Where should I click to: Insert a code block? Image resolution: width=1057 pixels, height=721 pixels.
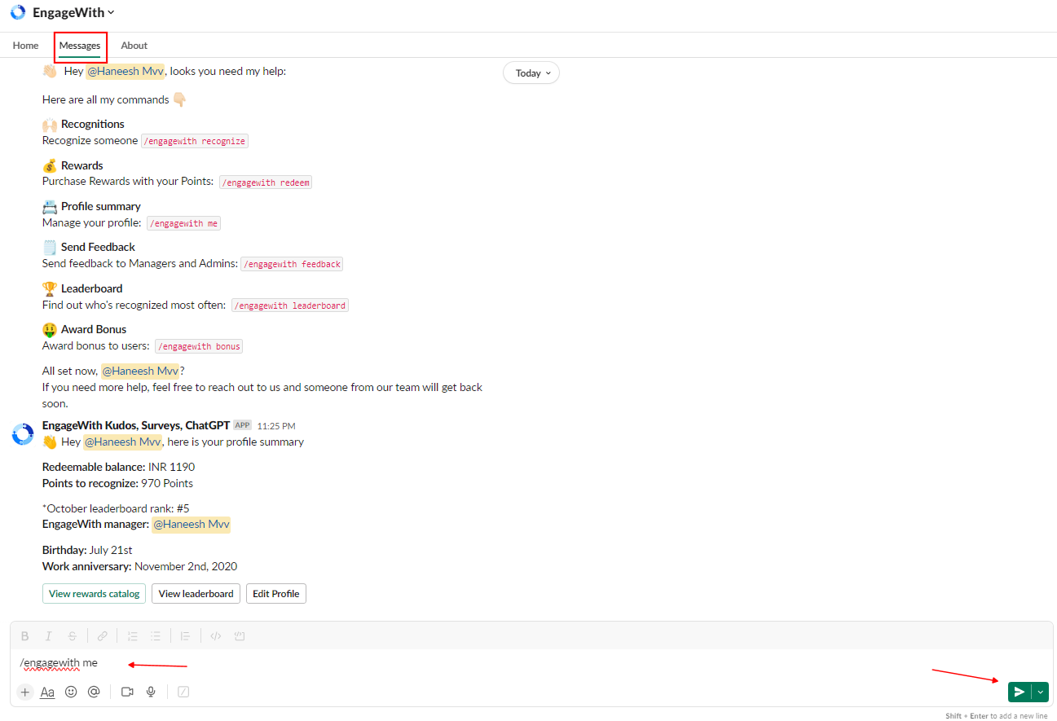tap(240, 636)
